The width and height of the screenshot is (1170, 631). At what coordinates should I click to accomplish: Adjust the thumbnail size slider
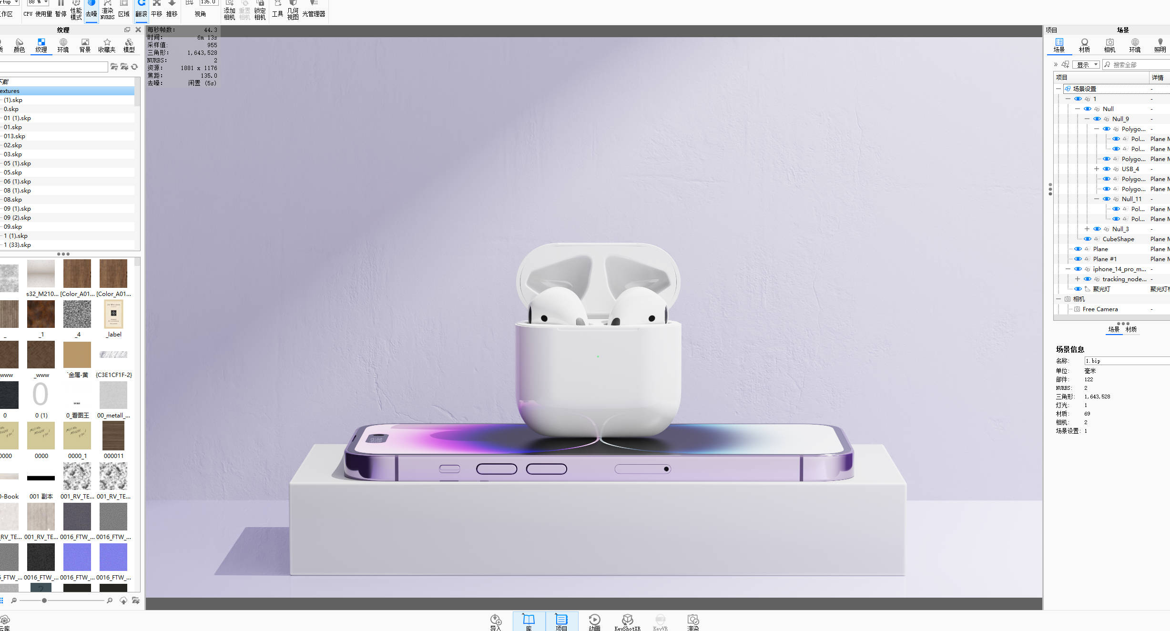[x=44, y=600]
